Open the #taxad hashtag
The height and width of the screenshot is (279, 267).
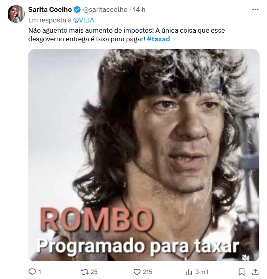(158, 39)
